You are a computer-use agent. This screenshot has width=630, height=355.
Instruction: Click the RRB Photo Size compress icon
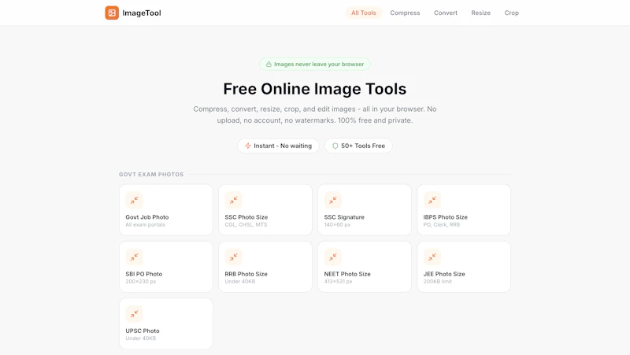233,257
